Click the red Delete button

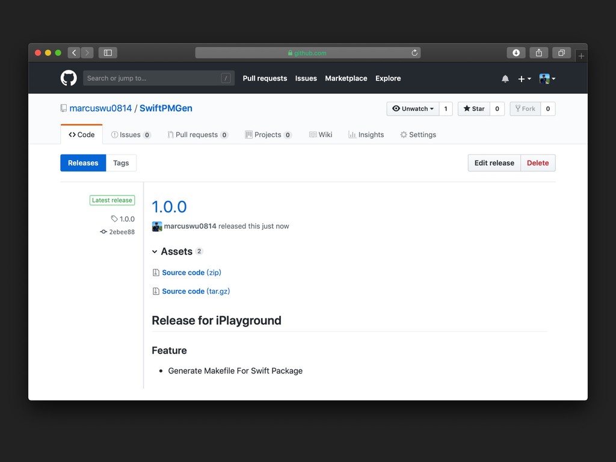point(538,163)
